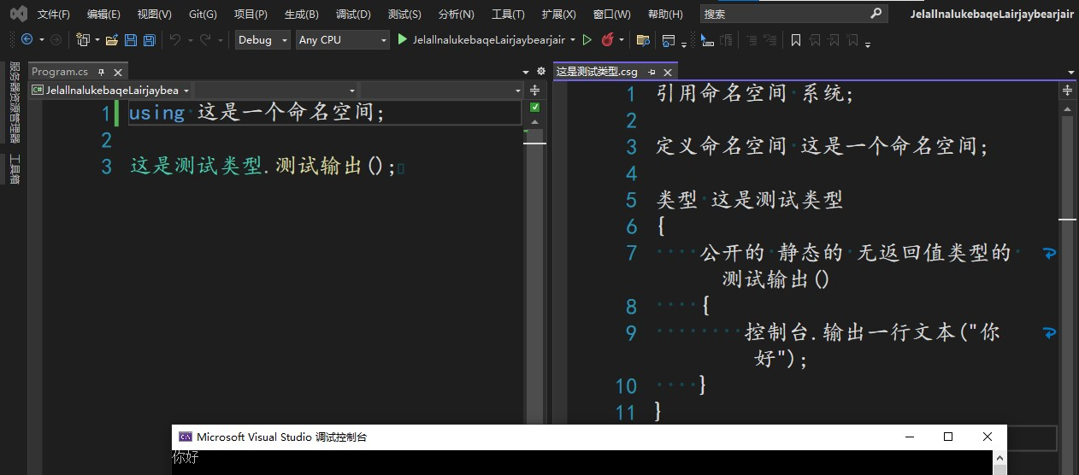Click the green check code health indicator
Screen dimensions: 1079x475
(x=534, y=108)
